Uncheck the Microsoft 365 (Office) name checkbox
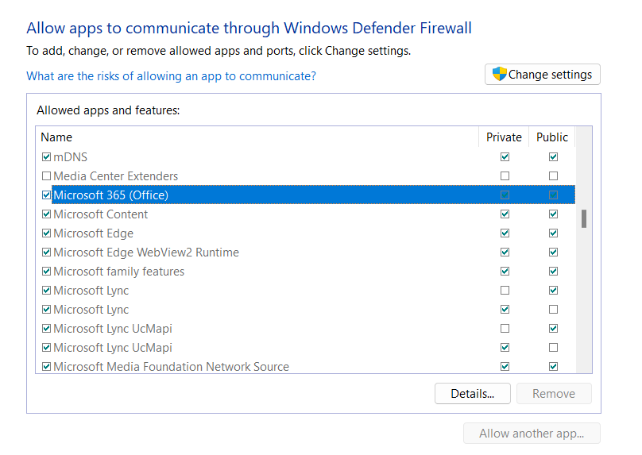642x455 pixels. [46, 195]
